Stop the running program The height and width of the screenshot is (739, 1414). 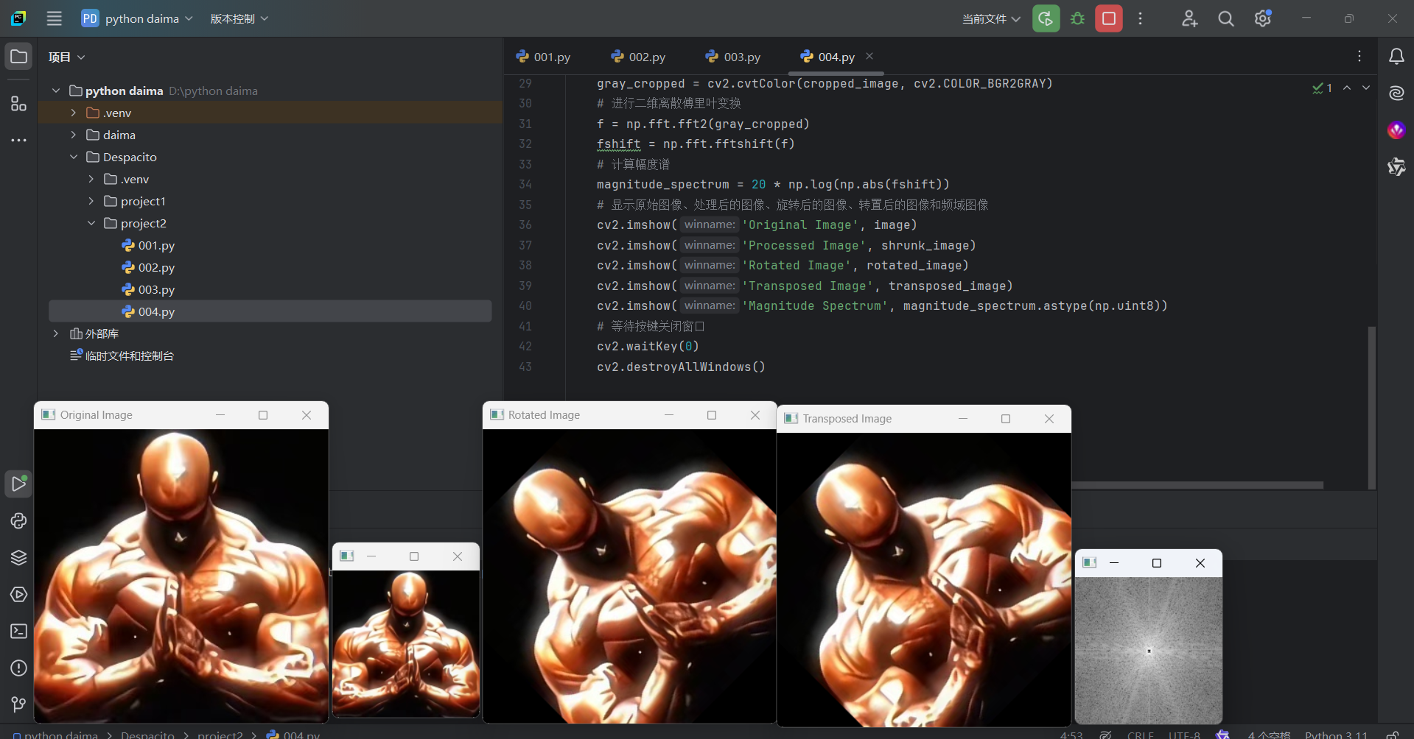pos(1108,18)
